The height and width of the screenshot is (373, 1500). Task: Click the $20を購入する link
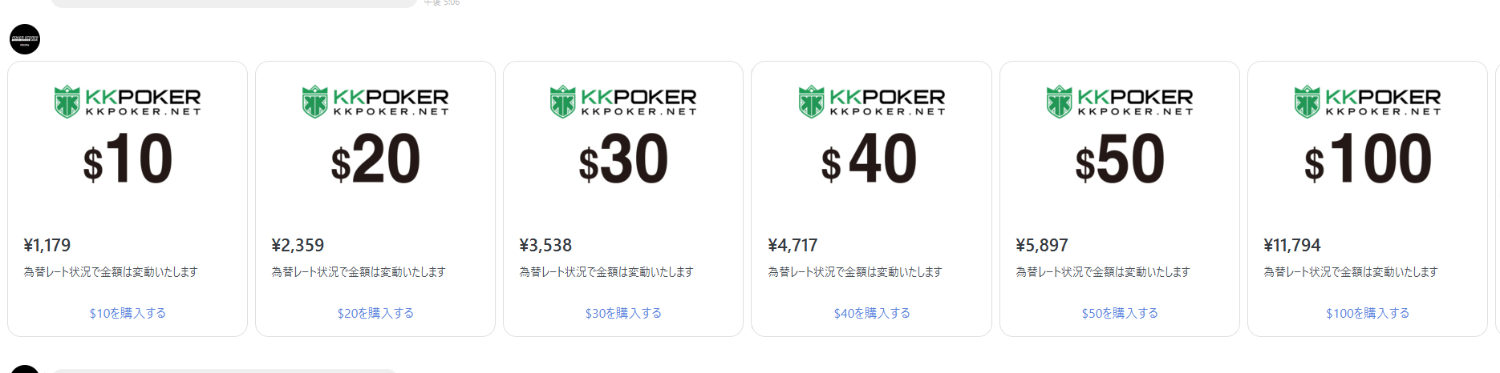pos(375,313)
